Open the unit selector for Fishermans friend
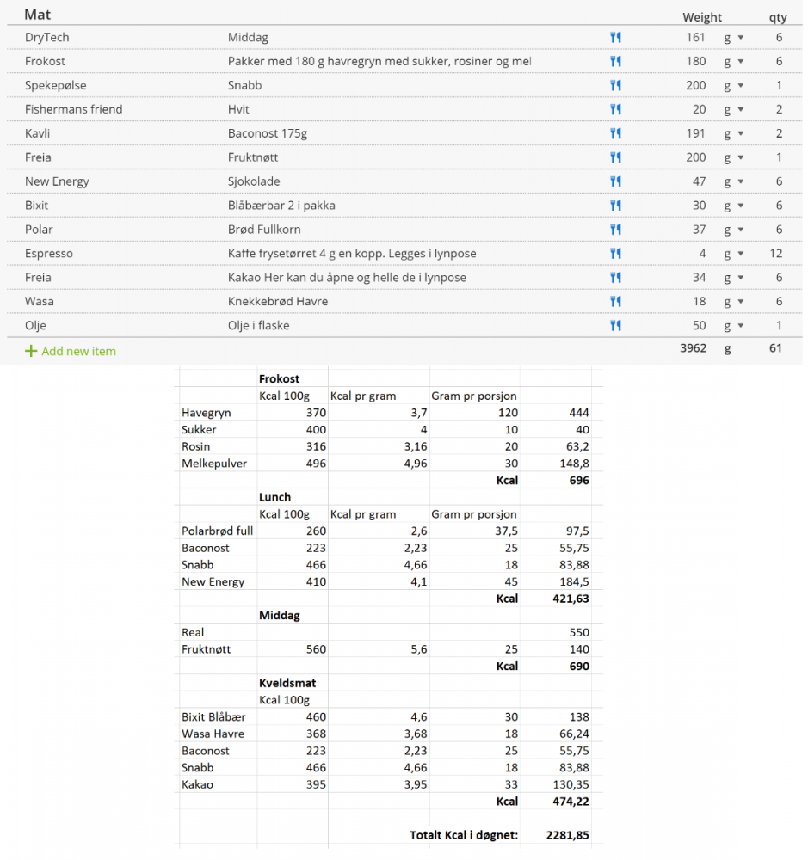The image size is (808, 860). pos(733,110)
